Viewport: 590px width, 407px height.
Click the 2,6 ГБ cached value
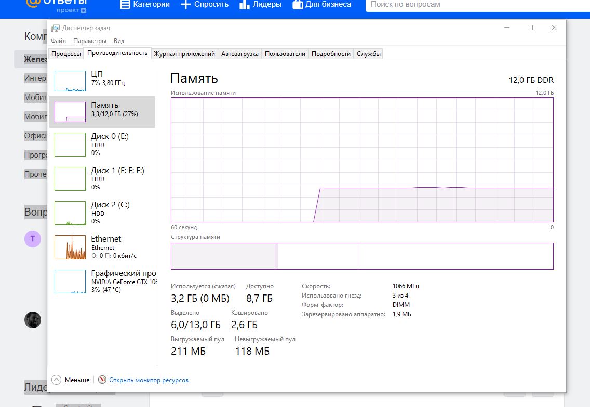(244, 325)
